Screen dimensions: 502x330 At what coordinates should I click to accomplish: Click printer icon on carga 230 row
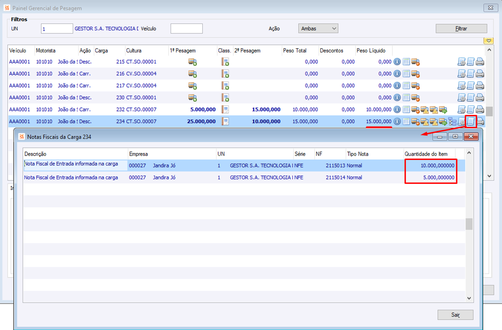pos(480,98)
